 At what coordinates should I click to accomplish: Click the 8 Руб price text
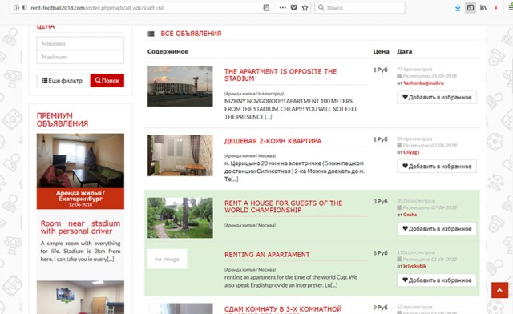(x=380, y=253)
